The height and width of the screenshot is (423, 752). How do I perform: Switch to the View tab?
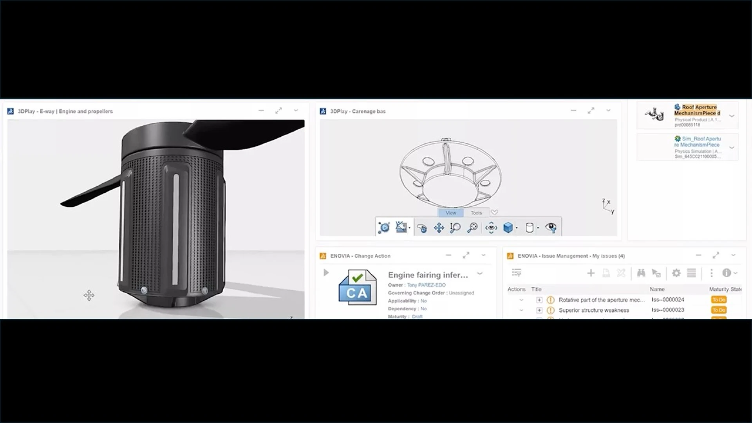[x=451, y=213]
